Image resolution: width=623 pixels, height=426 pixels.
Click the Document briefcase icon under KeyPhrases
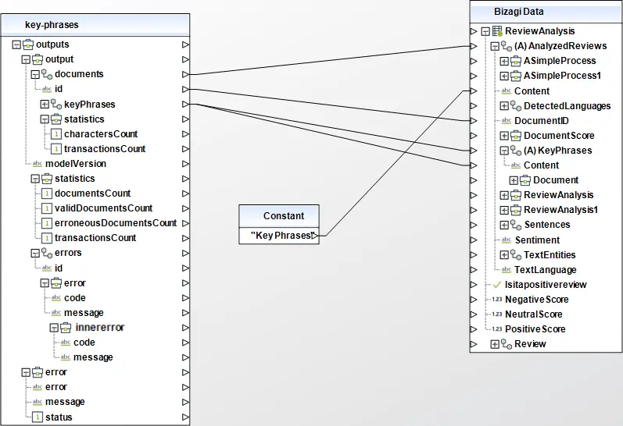pos(525,180)
